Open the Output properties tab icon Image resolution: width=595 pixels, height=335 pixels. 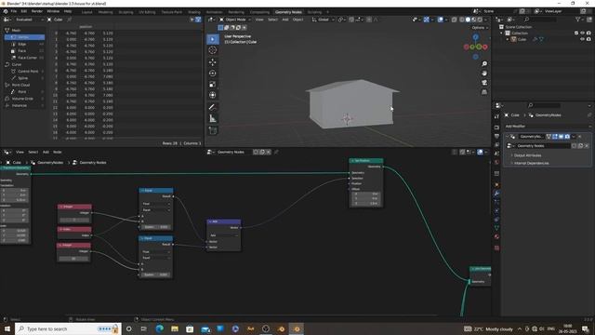pyautogui.click(x=496, y=136)
